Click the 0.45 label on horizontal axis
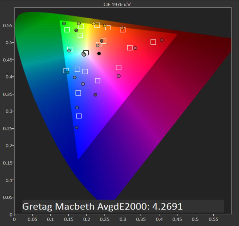 tap(177, 219)
